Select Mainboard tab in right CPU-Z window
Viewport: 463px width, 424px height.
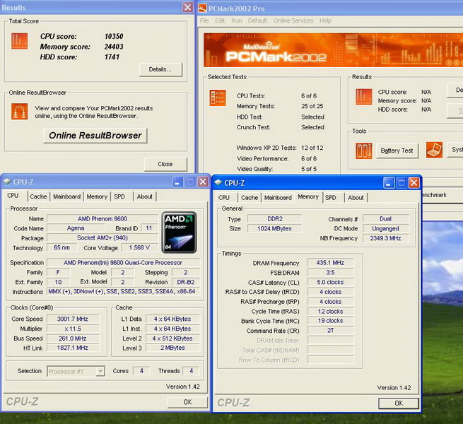278,198
